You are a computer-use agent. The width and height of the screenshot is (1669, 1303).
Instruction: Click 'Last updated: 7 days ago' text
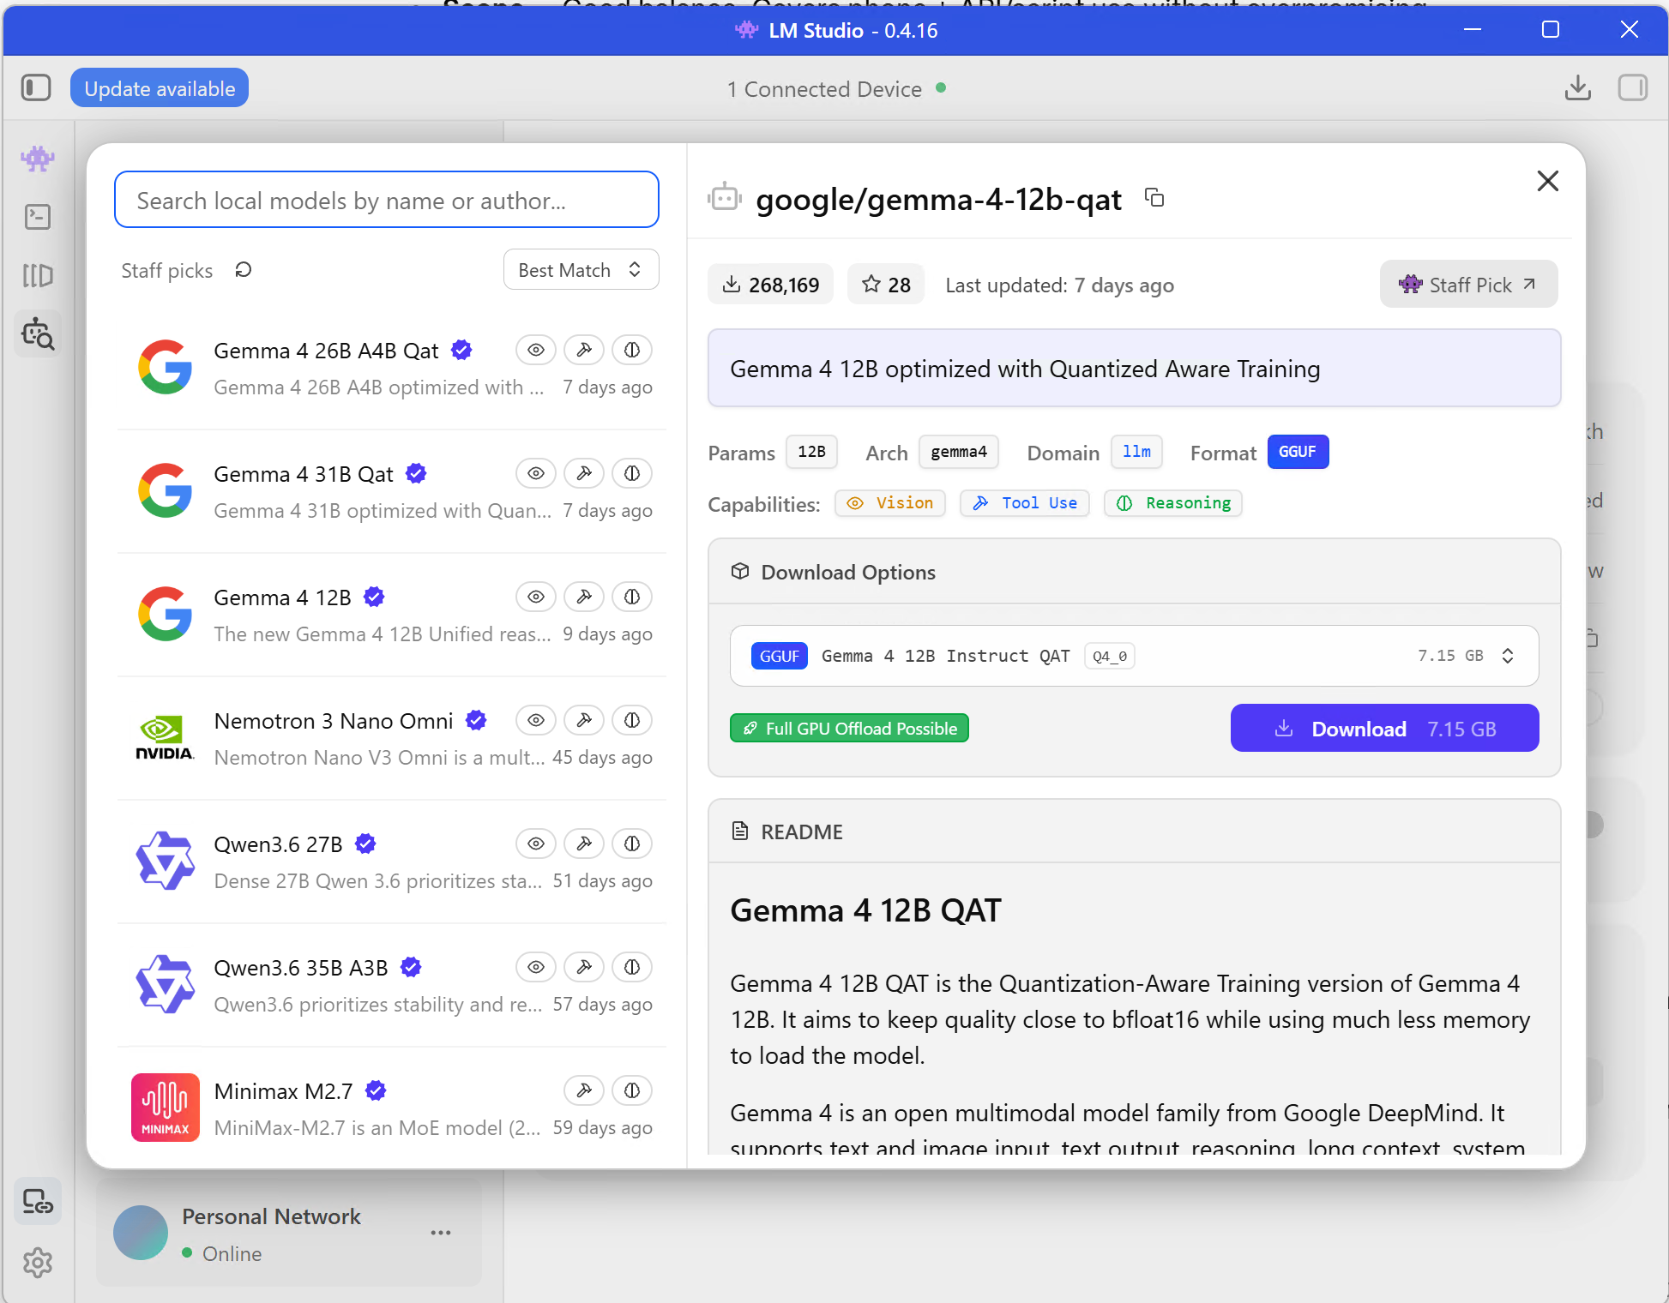click(1059, 285)
